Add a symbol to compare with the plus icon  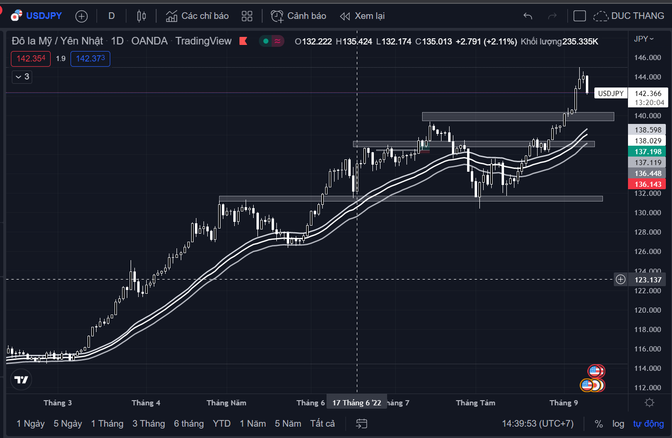pyautogui.click(x=81, y=16)
